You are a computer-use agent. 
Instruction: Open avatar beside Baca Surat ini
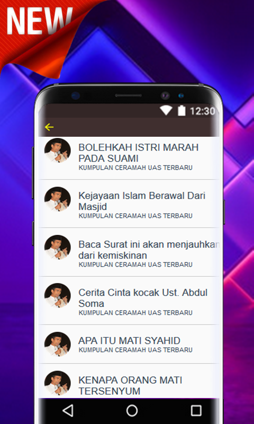pos(58,248)
